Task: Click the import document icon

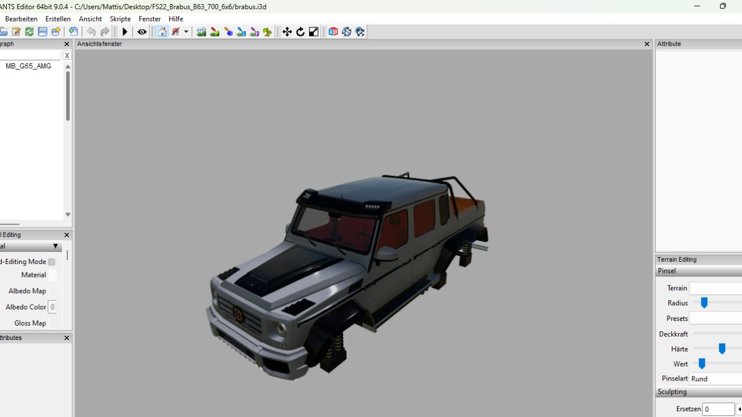Action: 74,32
